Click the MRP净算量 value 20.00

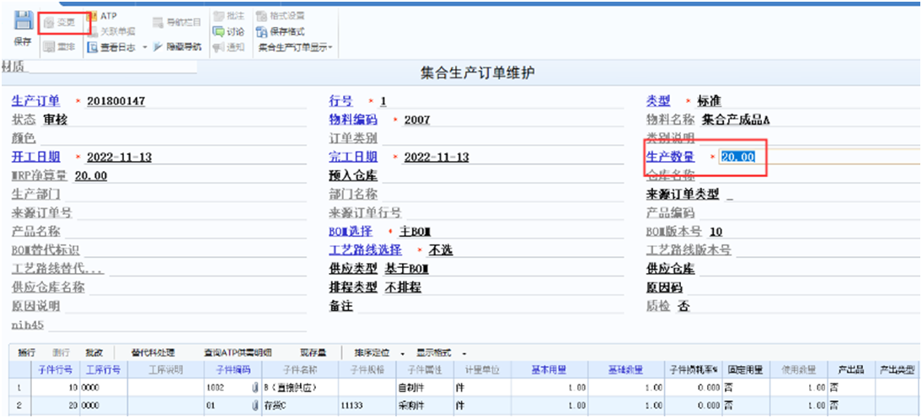pos(190,176)
